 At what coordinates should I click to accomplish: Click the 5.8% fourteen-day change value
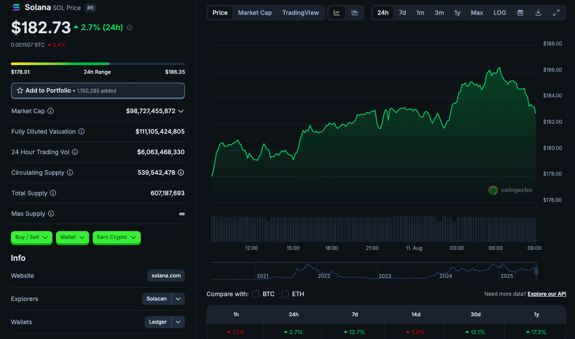pyautogui.click(x=416, y=332)
